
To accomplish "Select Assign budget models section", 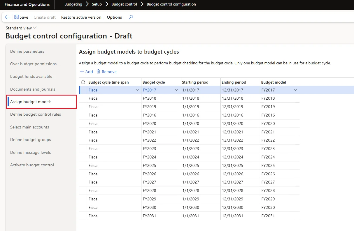I will click(x=41, y=102).
